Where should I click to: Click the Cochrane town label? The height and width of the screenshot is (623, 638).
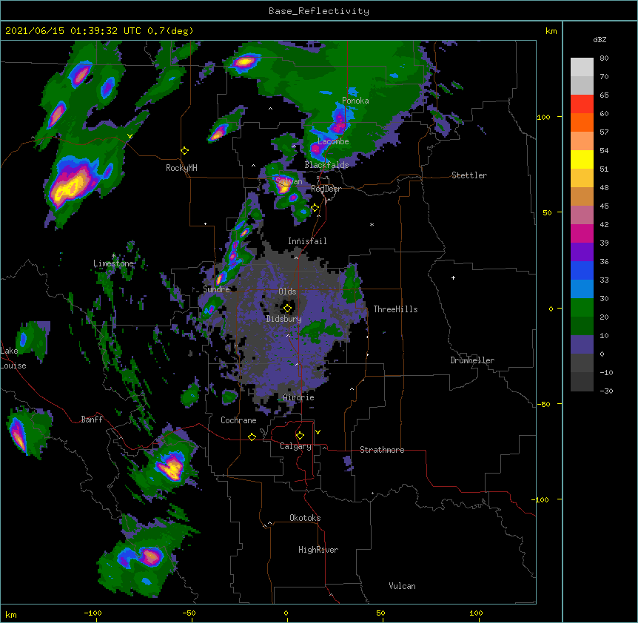point(238,420)
